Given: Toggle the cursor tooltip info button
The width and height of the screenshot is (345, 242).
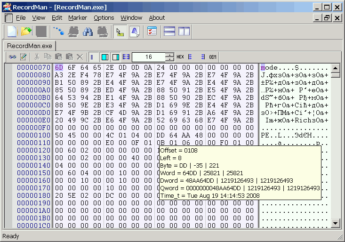Looking at the screenshot, I should tap(120, 32).
